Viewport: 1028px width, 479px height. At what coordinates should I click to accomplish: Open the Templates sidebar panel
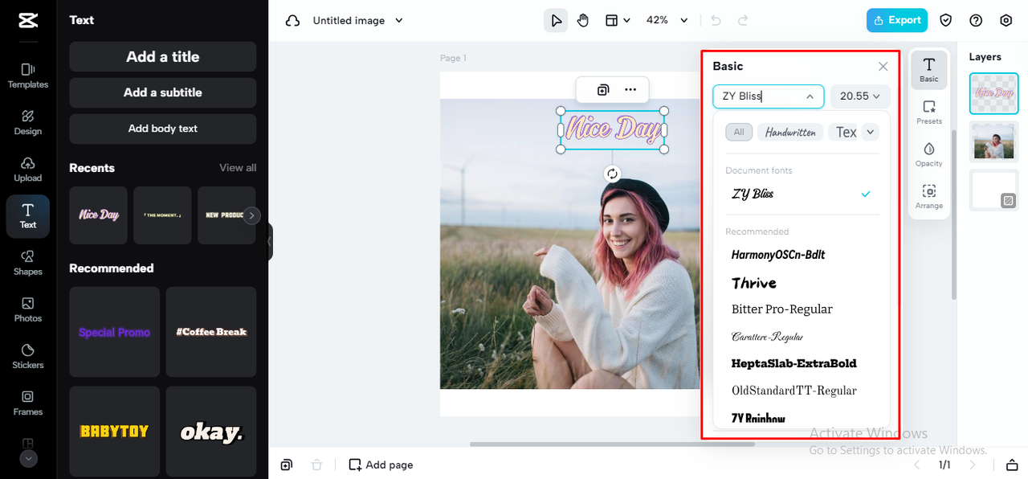28,76
